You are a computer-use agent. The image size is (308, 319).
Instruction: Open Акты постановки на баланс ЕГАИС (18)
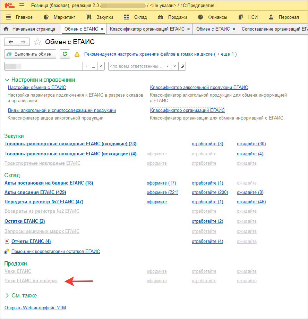[49, 183]
